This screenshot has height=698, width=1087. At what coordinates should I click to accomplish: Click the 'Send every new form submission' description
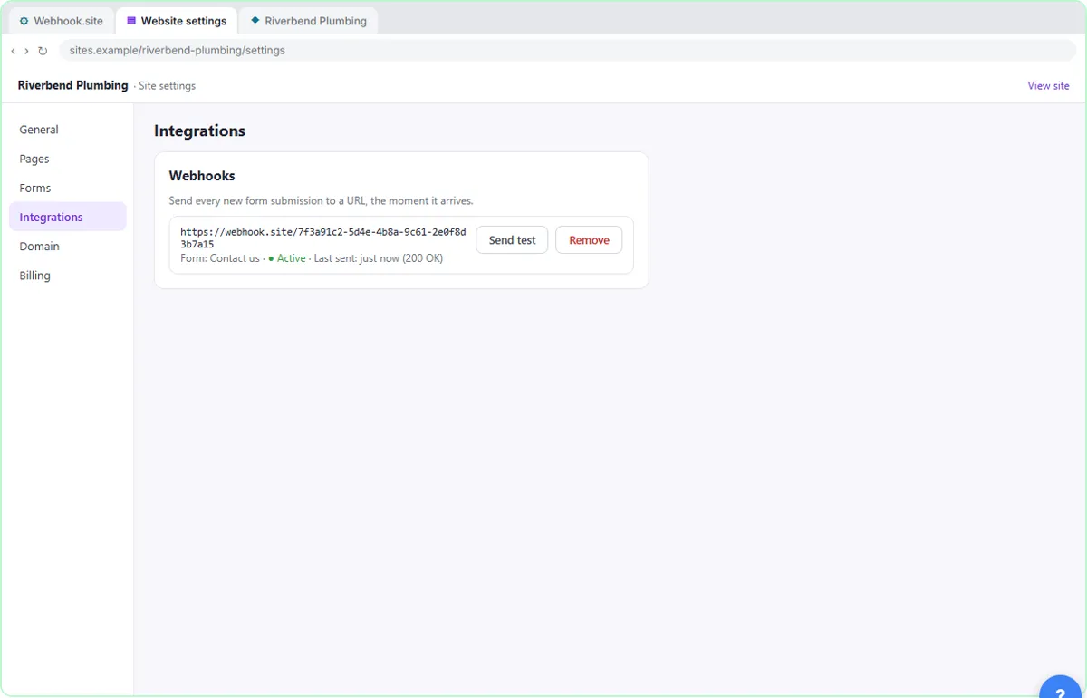(322, 200)
